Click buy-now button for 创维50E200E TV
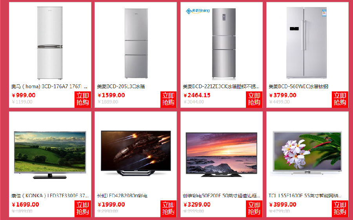This screenshot has width=353, height=220. click(254, 209)
